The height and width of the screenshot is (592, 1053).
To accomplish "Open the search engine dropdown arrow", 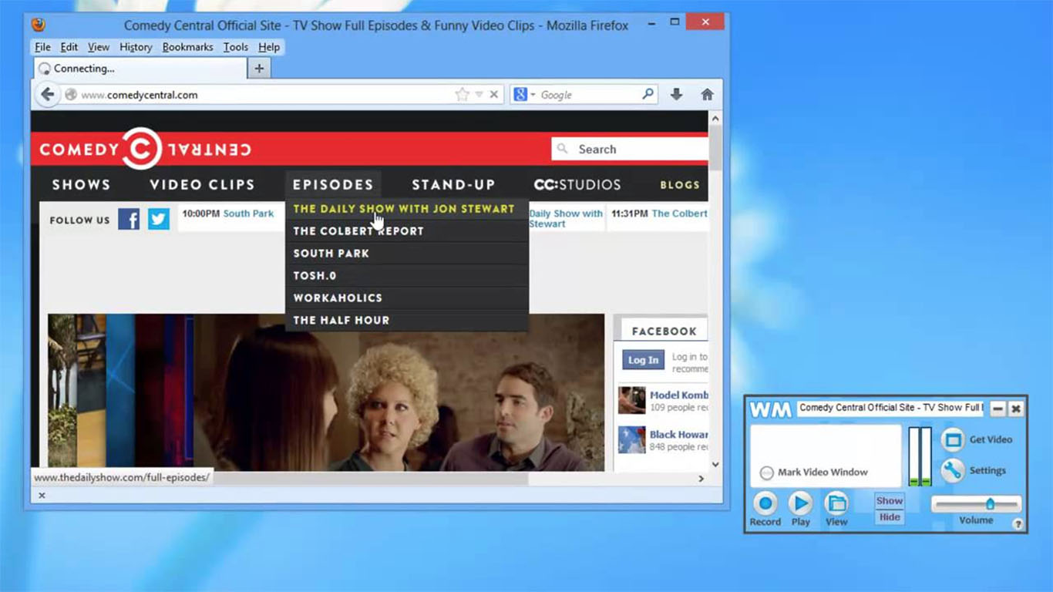I will tap(533, 95).
